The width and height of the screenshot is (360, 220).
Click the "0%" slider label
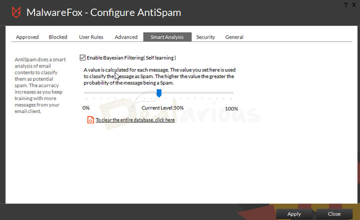point(86,107)
